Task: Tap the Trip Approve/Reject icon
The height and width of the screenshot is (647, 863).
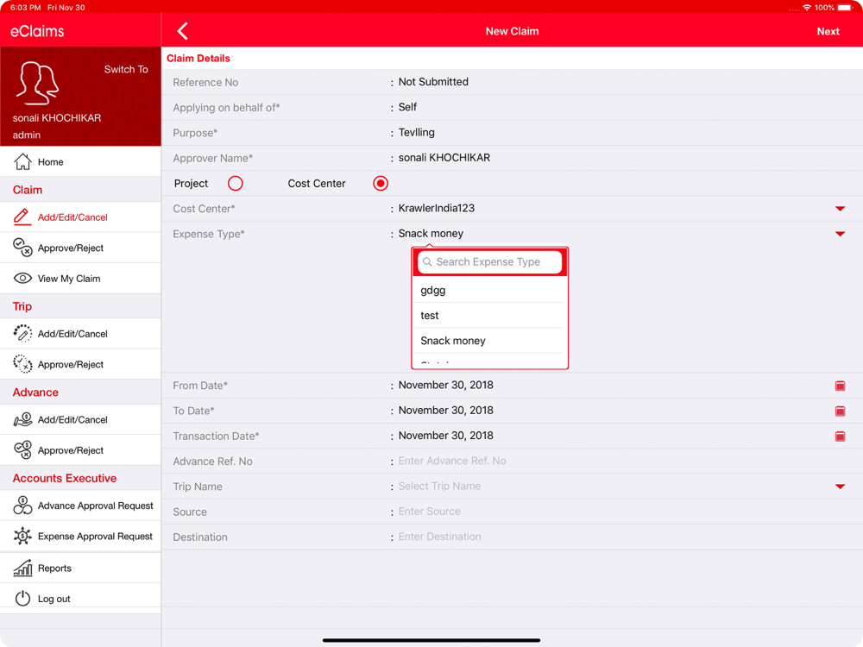Action: [x=22, y=364]
